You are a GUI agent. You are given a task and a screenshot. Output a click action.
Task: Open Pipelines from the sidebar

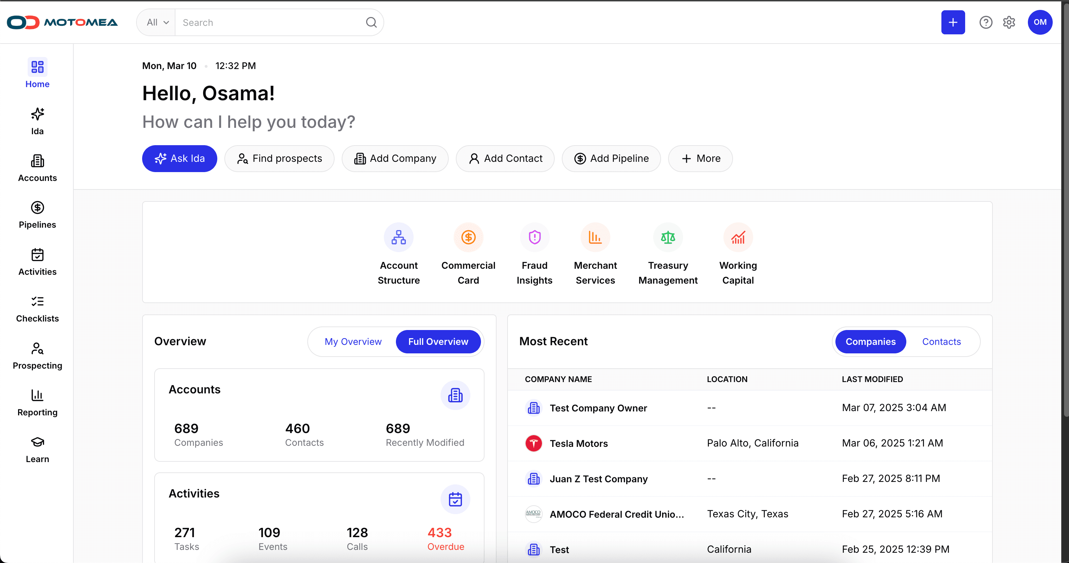[37, 215]
